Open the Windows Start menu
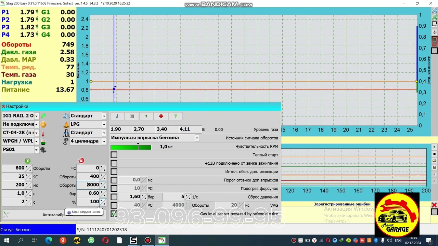This screenshot has height=246, width=438. pyautogui.click(x=7, y=241)
